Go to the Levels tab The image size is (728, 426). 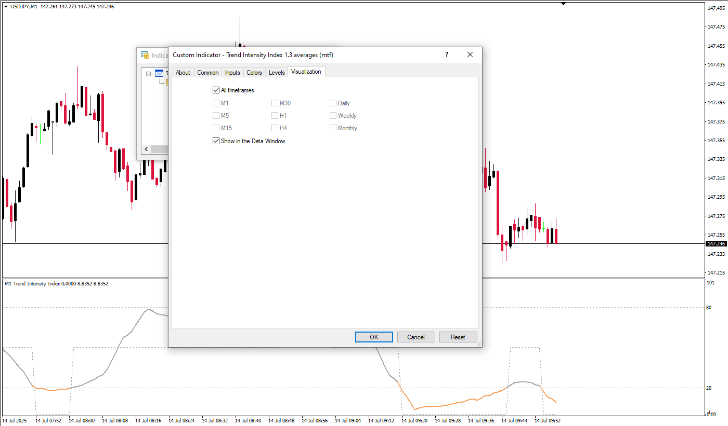(x=277, y=73)
